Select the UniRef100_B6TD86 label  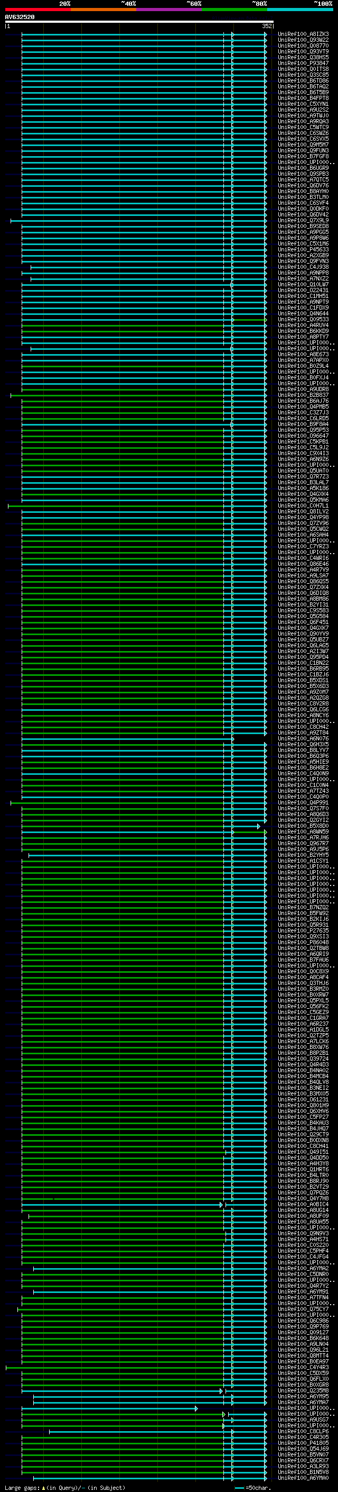click(x=303, y=80)
